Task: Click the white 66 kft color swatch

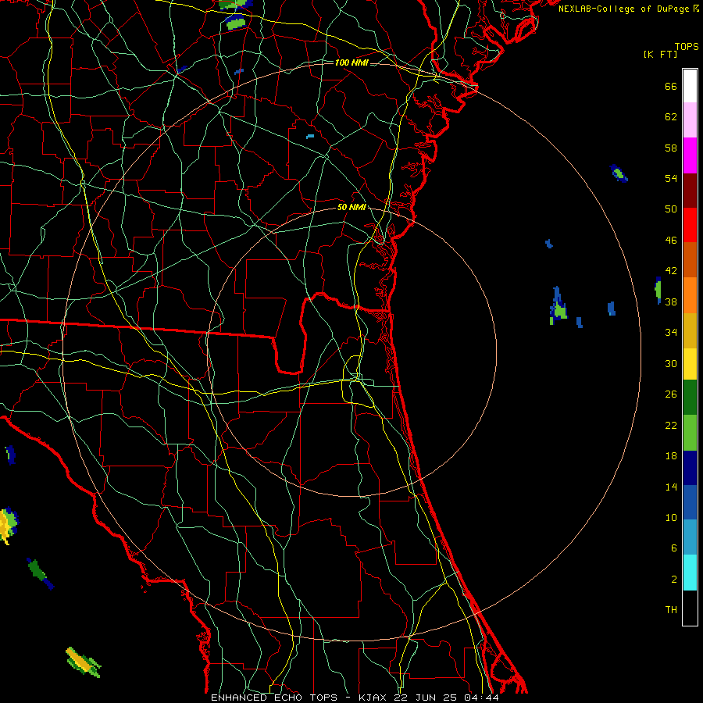Action: pos(690,86)
